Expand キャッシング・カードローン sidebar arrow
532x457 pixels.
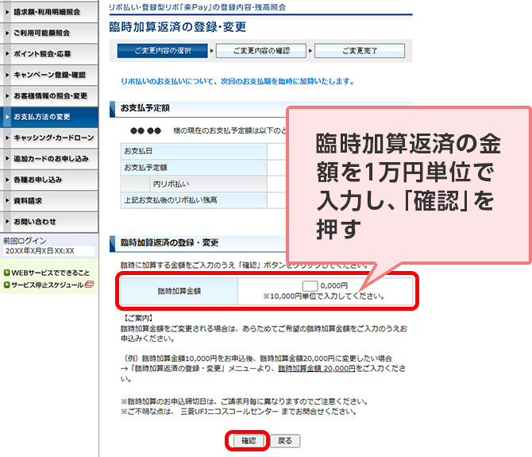pyautogui.click(x=6, y=137)
